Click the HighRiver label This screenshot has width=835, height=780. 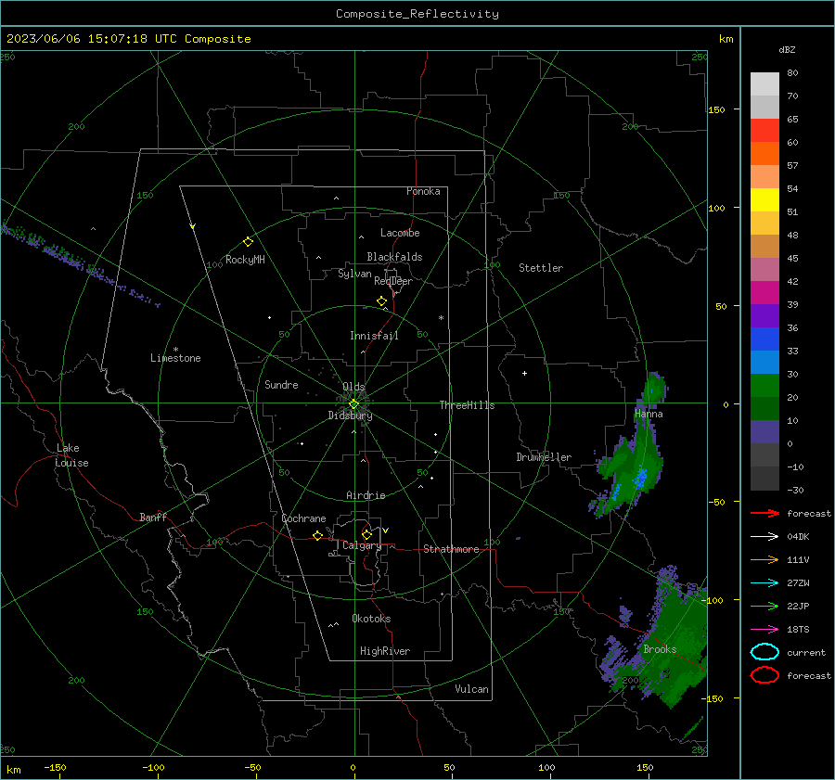click(385, 651)
